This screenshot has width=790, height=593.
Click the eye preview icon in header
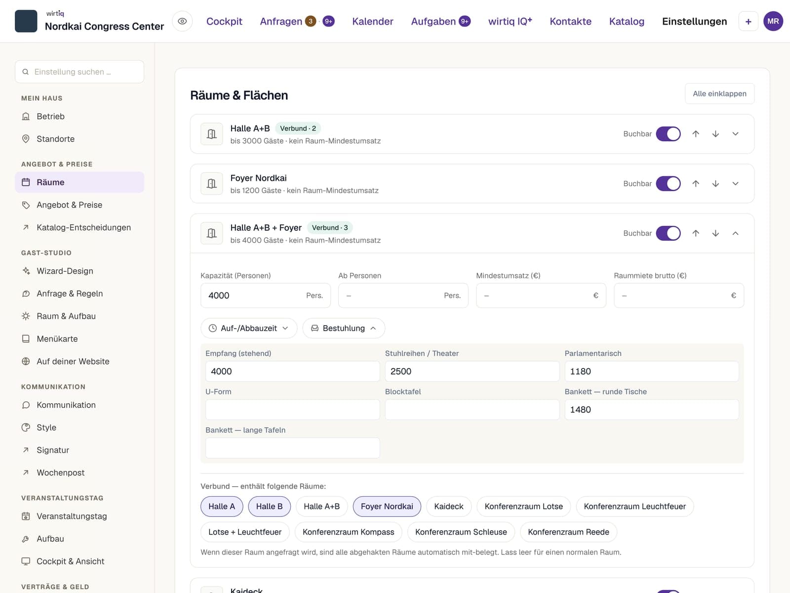pyautogui.click(x=182, y=21)
